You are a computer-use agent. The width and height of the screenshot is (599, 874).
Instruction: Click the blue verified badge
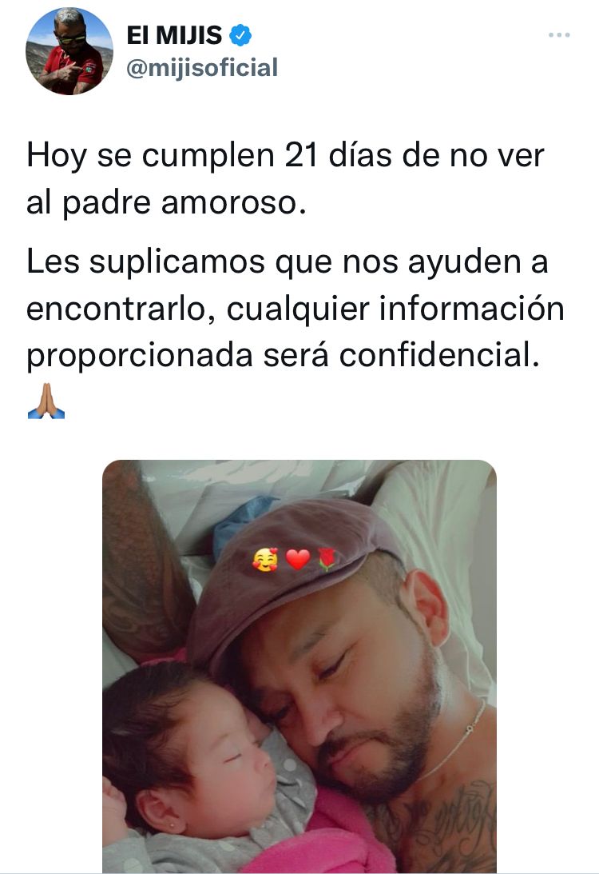tap(240, 36)
